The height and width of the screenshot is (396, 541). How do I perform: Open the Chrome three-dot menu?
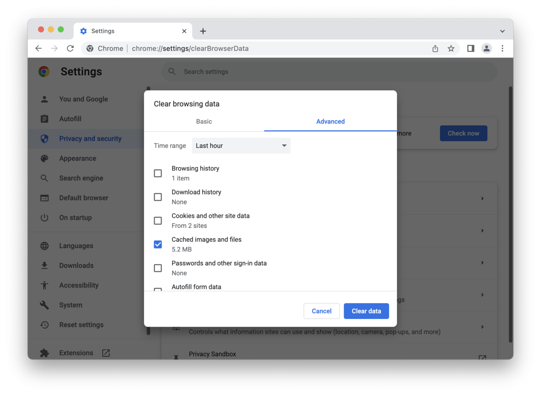point(502,48)
